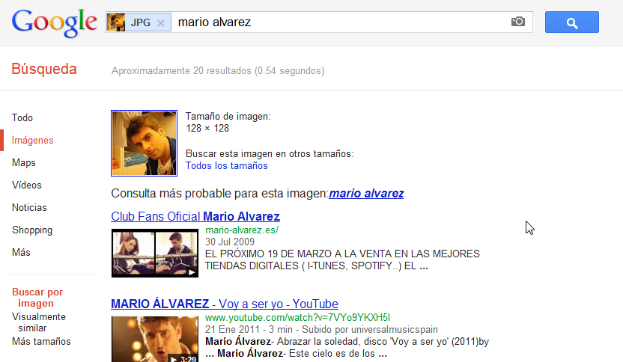Click the 30 Jul 2009 date text
Viewport: 623px width, 362px height.
click(x=230, y=242)
